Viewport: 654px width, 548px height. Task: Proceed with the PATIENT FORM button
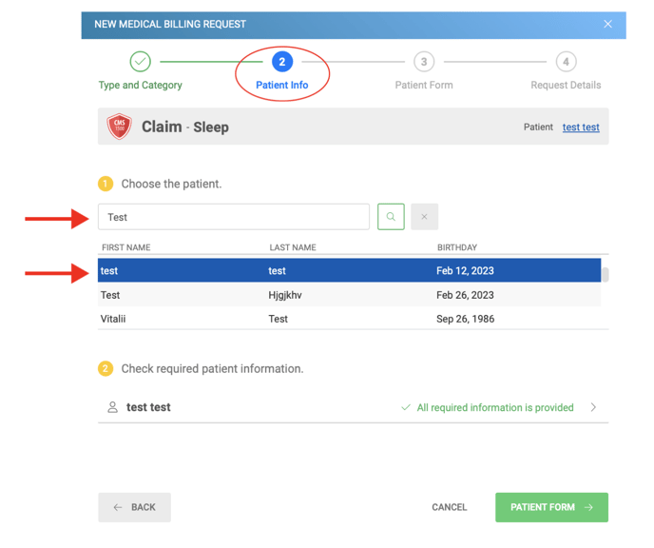tap(551, 507)
